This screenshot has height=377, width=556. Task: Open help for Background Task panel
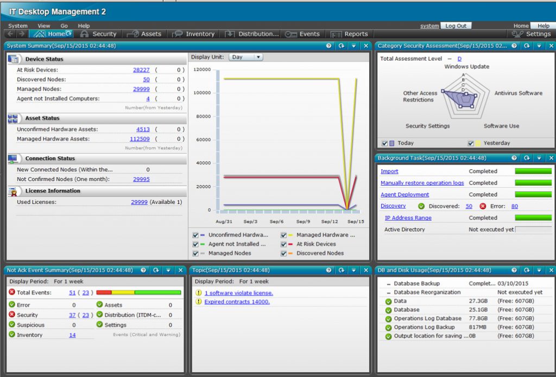coord(514,158)
